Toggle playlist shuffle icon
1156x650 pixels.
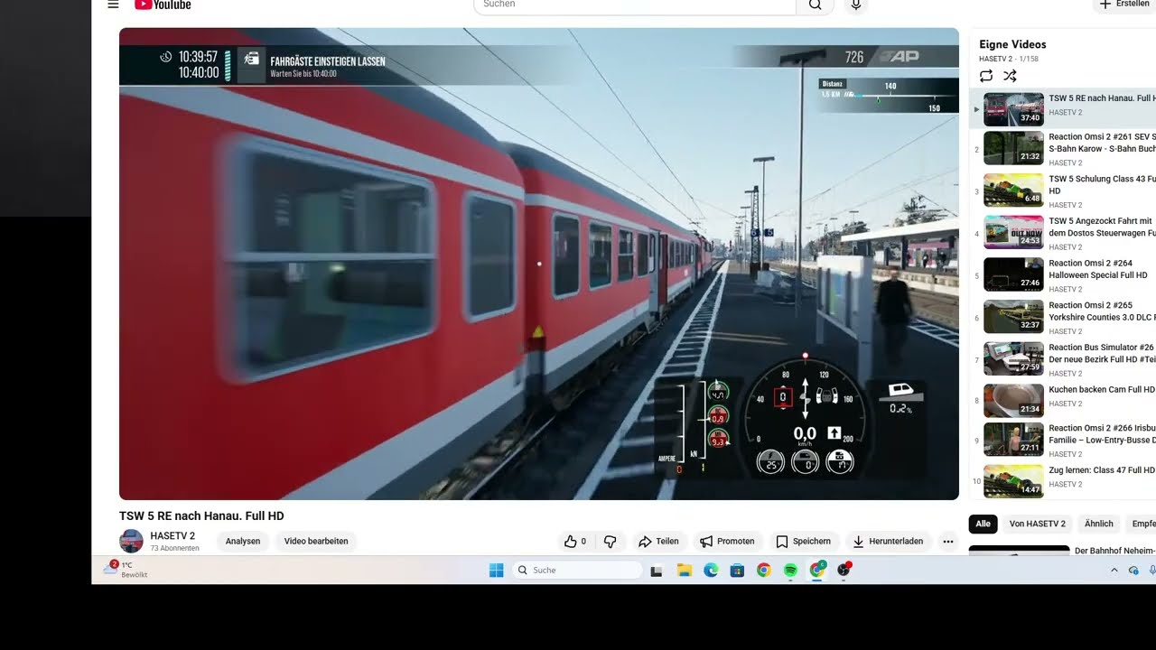tap(1010, 77)
